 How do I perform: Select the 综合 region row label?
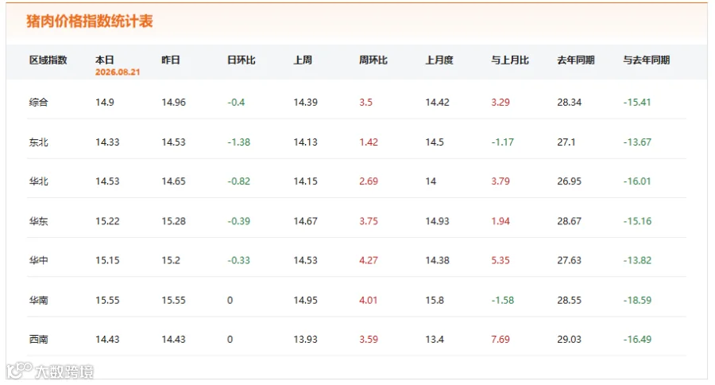click(38, 103)
